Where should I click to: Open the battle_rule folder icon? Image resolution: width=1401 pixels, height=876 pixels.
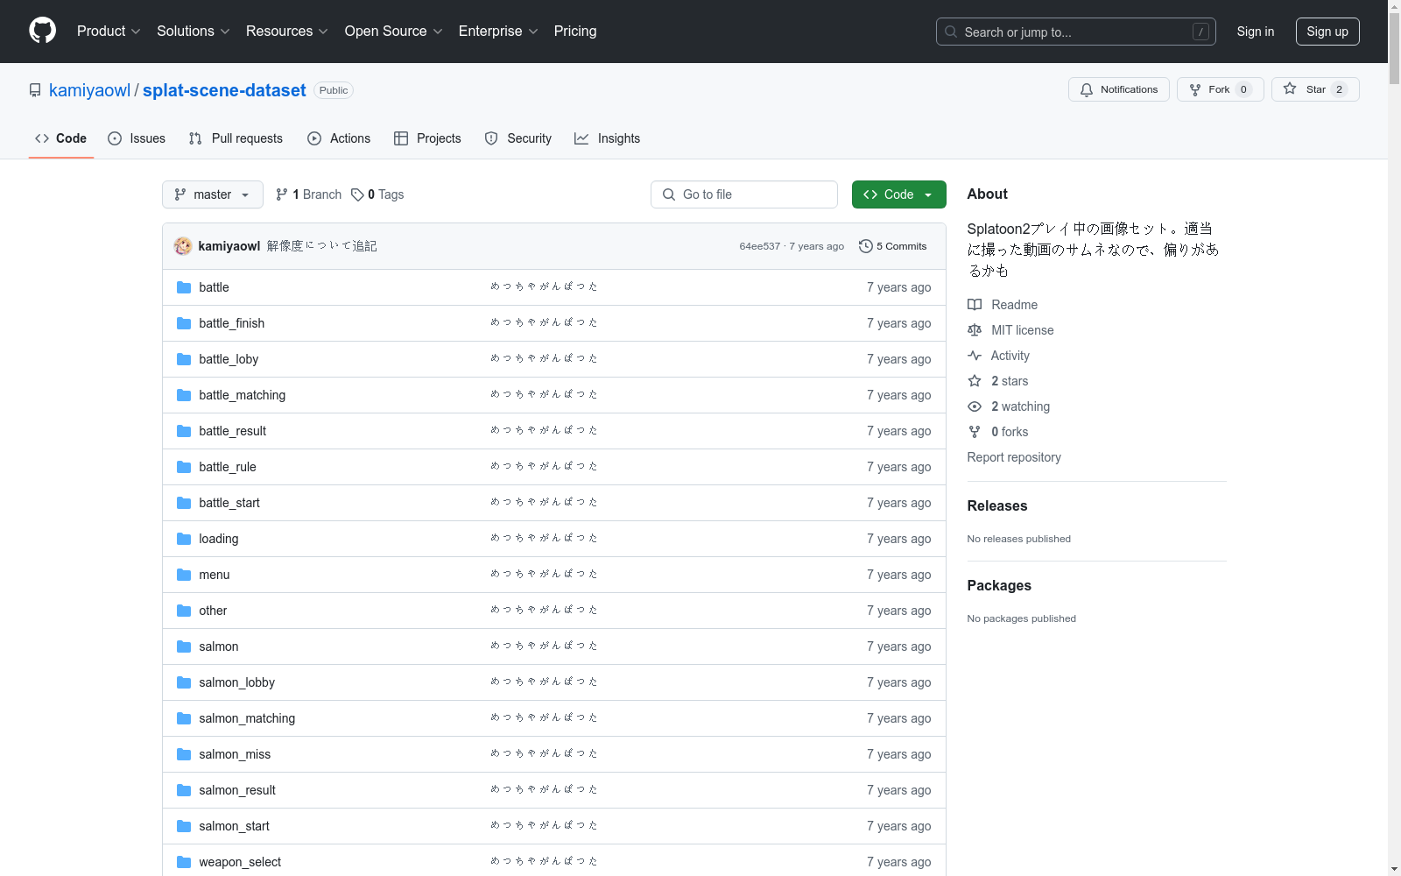tap(184, 467)
